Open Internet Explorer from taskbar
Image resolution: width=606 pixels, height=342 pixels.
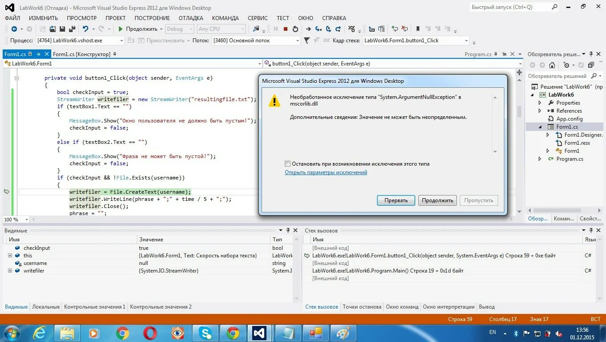tap(40, 333)
